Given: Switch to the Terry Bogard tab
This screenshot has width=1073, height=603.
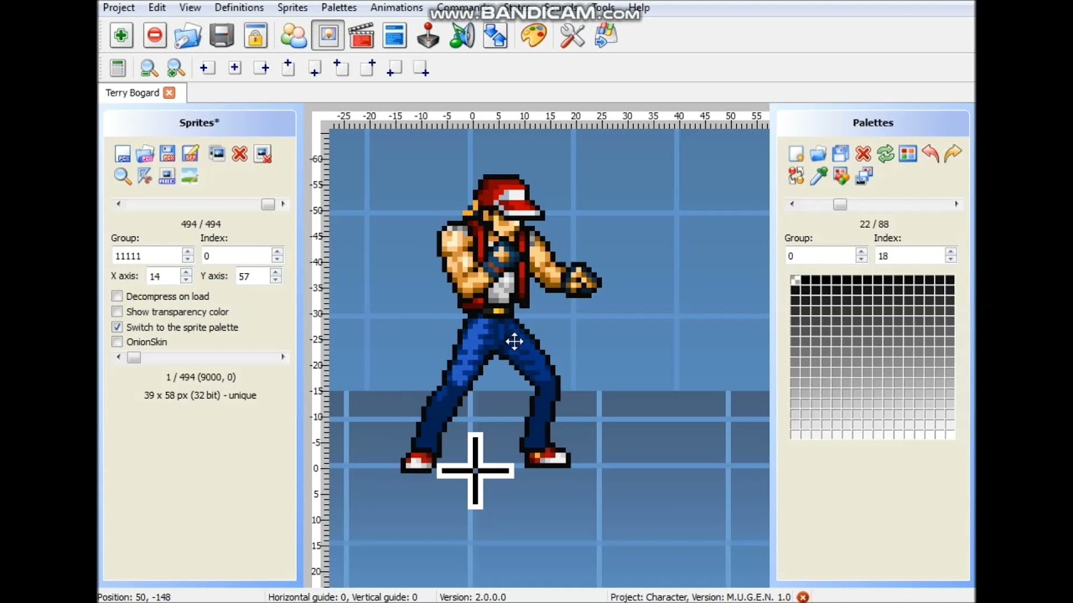Looking at the screenshot, I should (132, 93).
